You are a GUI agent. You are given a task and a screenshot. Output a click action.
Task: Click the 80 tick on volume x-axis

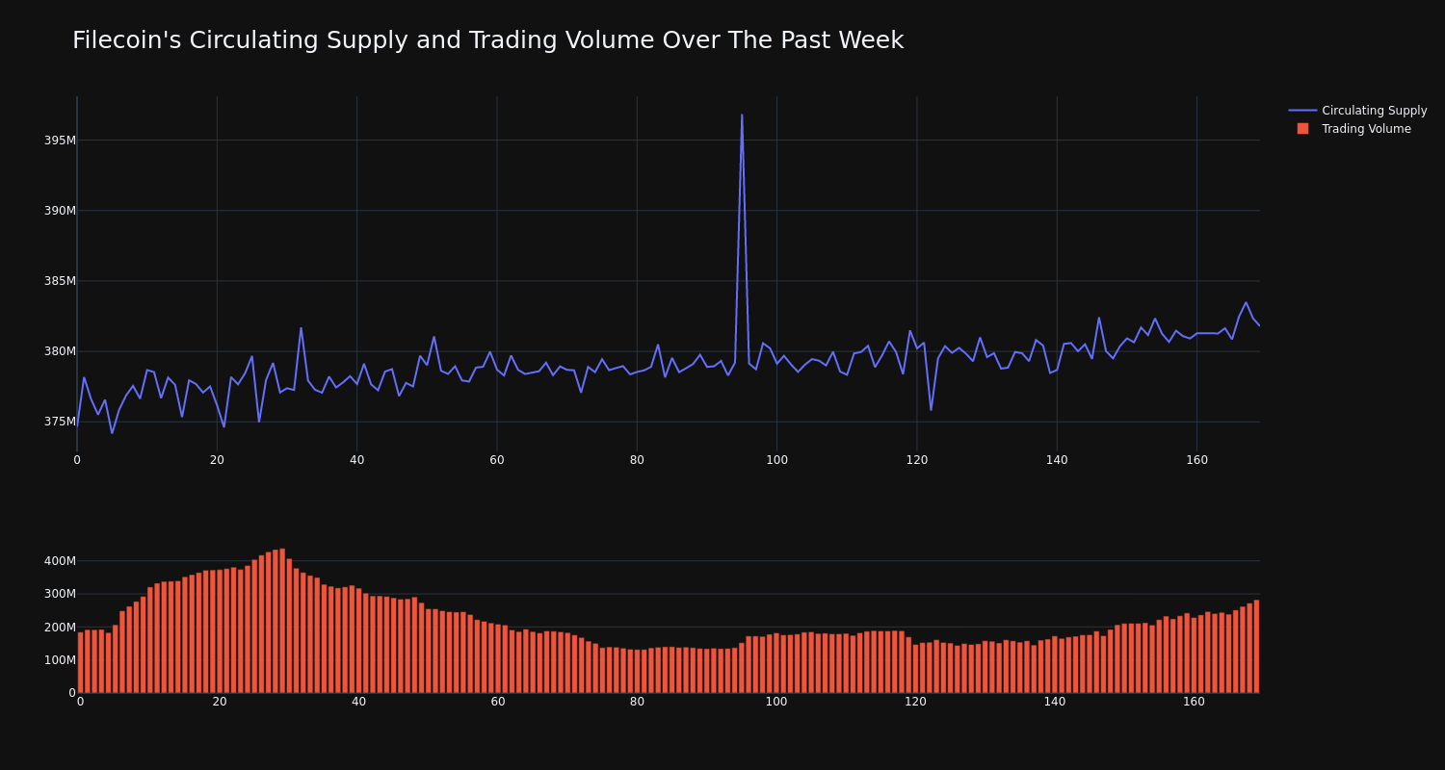pyautogui.click(x=637, y=703)
